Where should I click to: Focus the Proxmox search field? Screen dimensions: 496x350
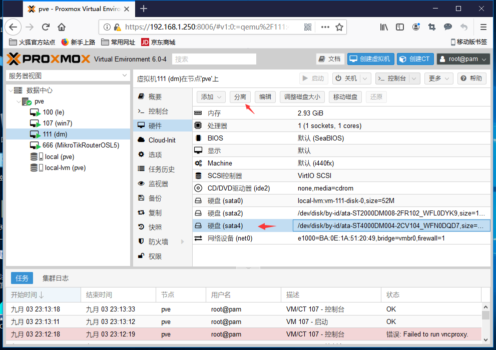[214, 59]
